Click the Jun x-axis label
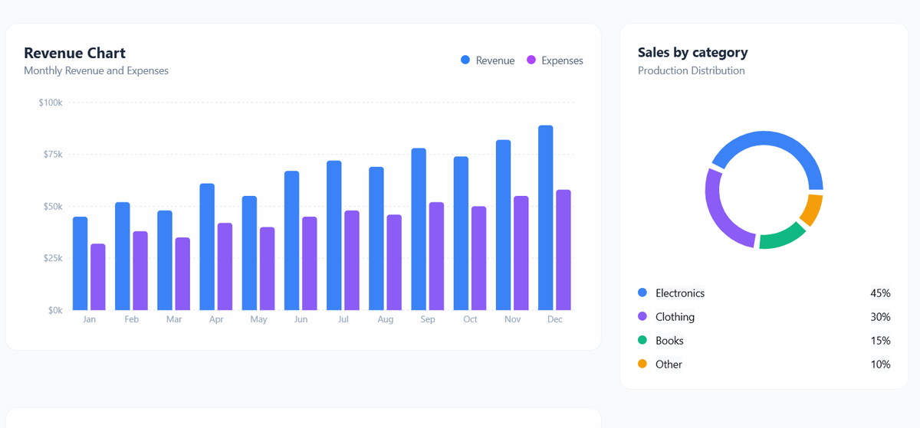Image resolution: width=920 pixels, height=428 pixels. click(301, 319)
